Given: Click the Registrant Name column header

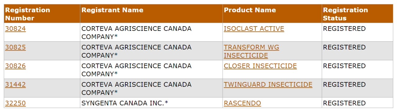Looking at the screenshot, I should [151, 14].
